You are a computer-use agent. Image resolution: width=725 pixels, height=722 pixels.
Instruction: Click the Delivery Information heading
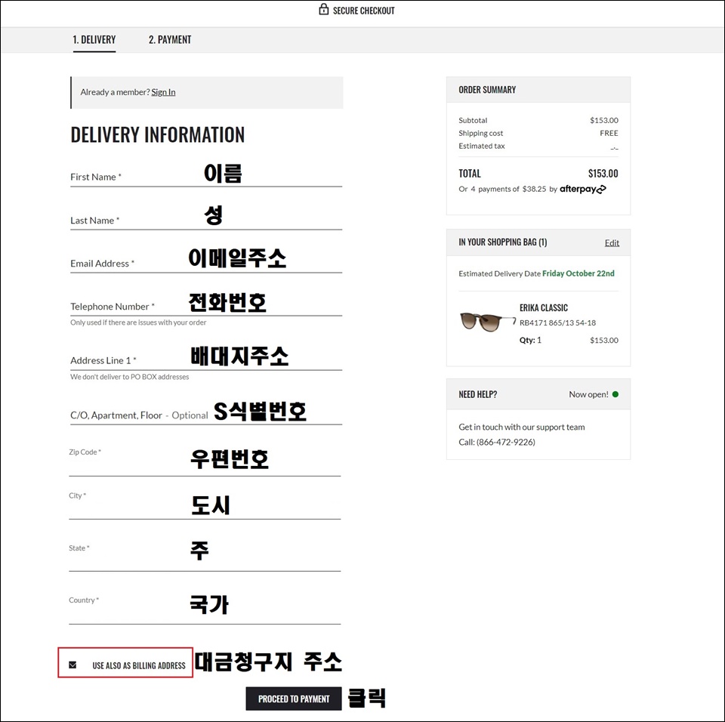coord(157,134)
